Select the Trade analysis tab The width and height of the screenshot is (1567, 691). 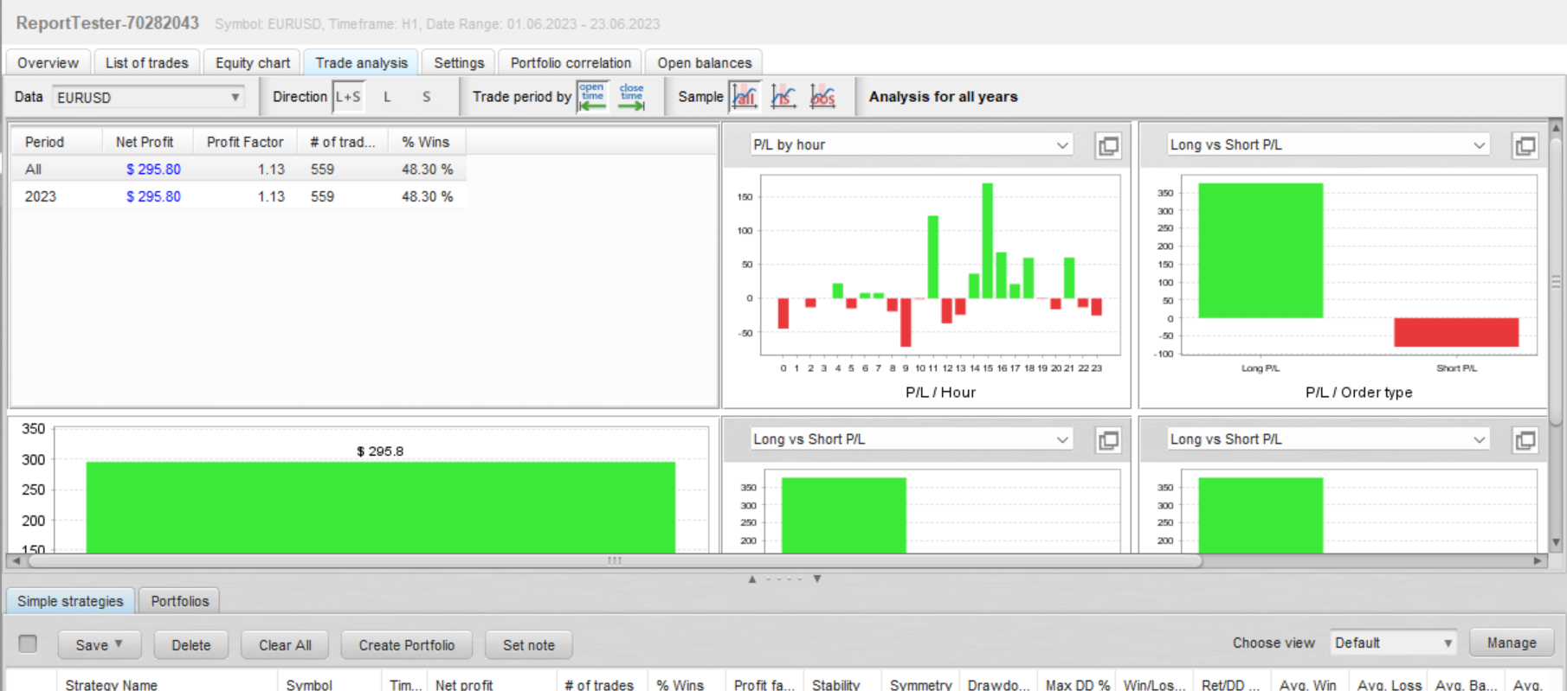click(361, 63)
